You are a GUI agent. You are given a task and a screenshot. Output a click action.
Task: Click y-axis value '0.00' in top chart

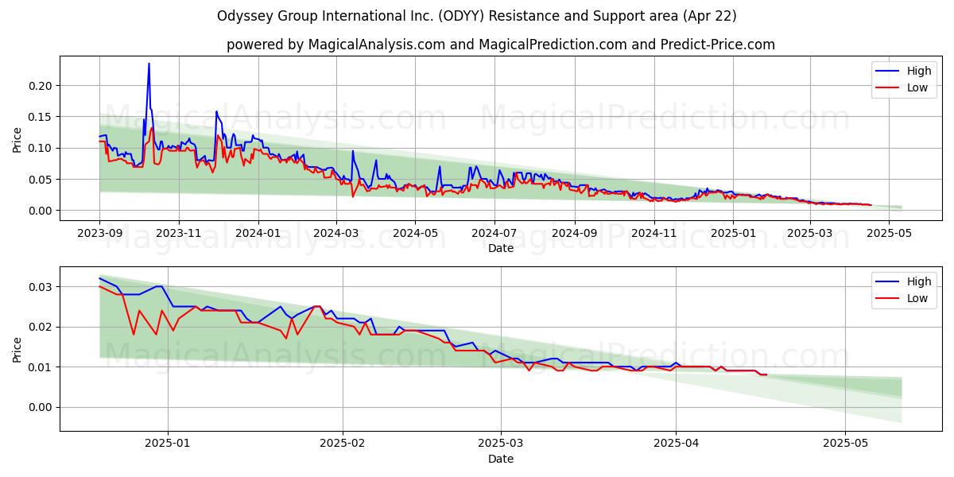41,211
